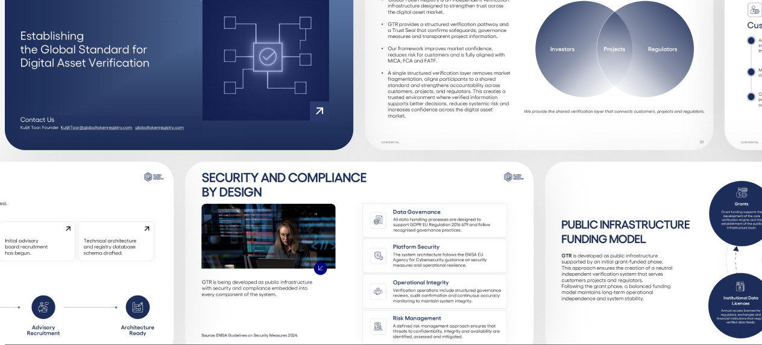Image resolution: width=762 pixels, height=345 pixels.
Task: Click the Platform Security shield icon
Action: coord(378,256)
